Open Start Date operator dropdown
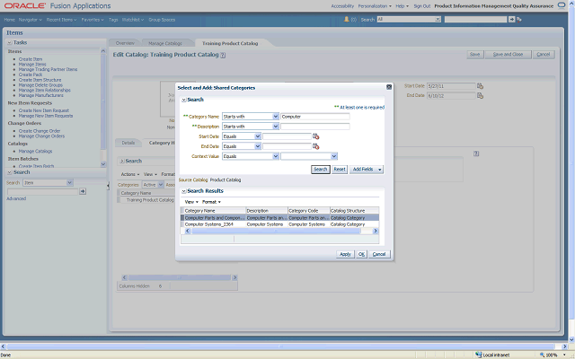The height and width of the screenshot is (359, 575). pos(258,136)
